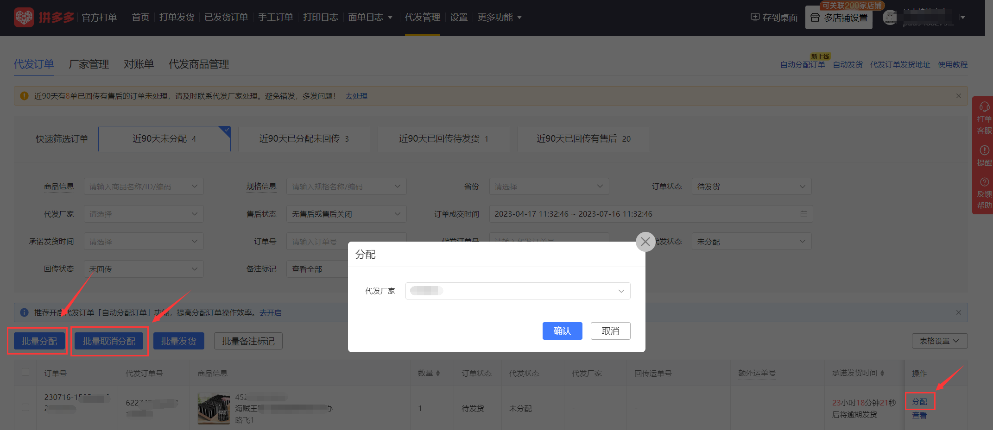
Task: Open the 订单状态 dropdown showing 待发货
Action: [751, 187]
